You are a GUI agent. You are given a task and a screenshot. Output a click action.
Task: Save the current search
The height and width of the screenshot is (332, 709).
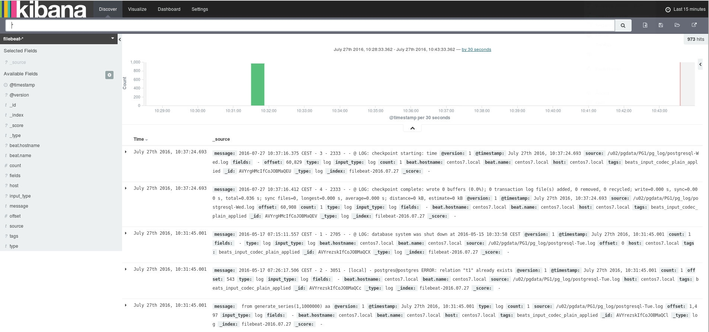click(661, 25)
